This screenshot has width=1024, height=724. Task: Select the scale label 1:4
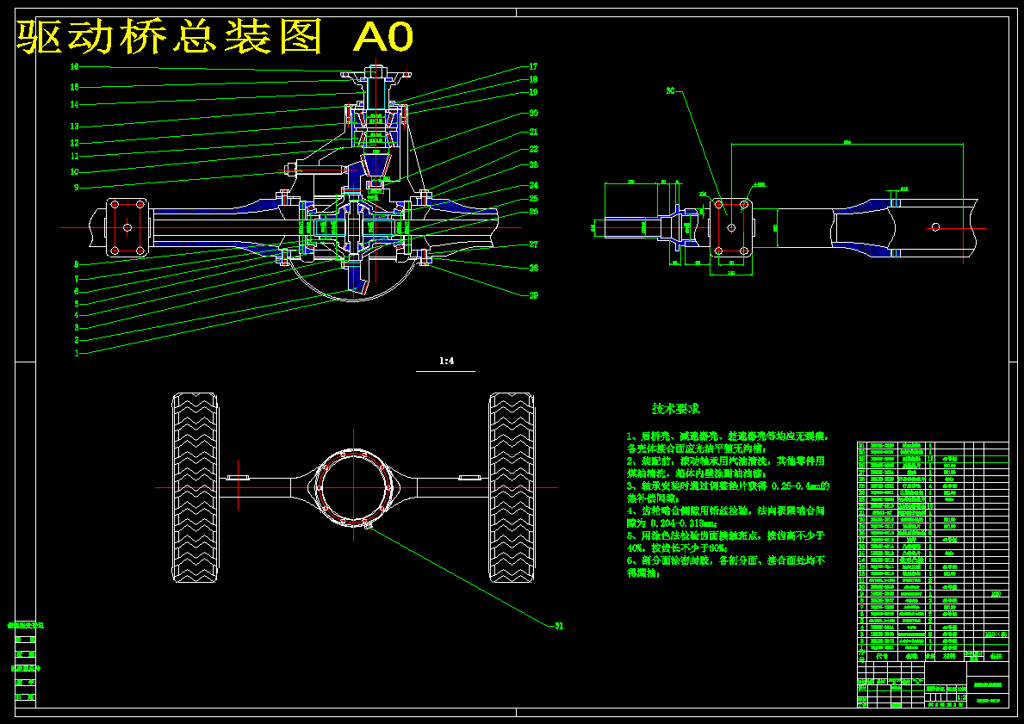pyautogui.click(x=446, y=361)
